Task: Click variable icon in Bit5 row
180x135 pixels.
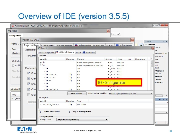Action: click(x=47, y=83)
